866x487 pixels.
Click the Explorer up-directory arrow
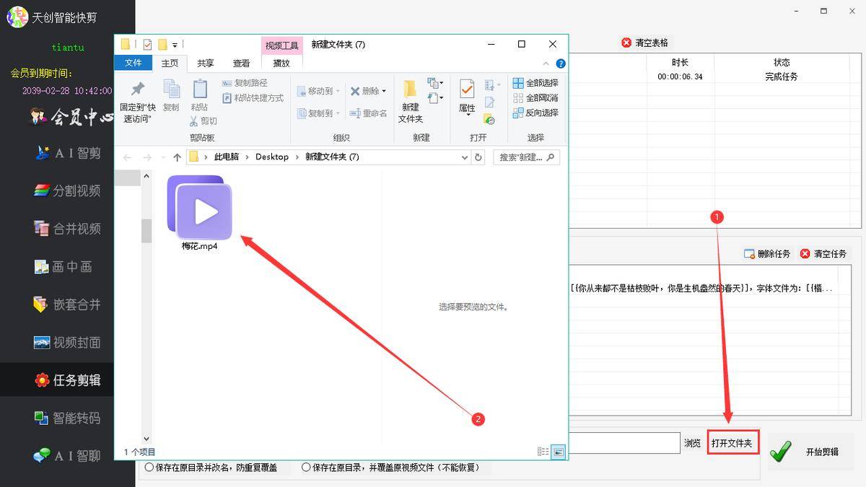pos(178,157)
